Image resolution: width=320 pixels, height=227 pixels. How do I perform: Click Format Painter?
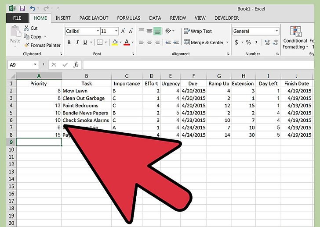click(43, 45)
